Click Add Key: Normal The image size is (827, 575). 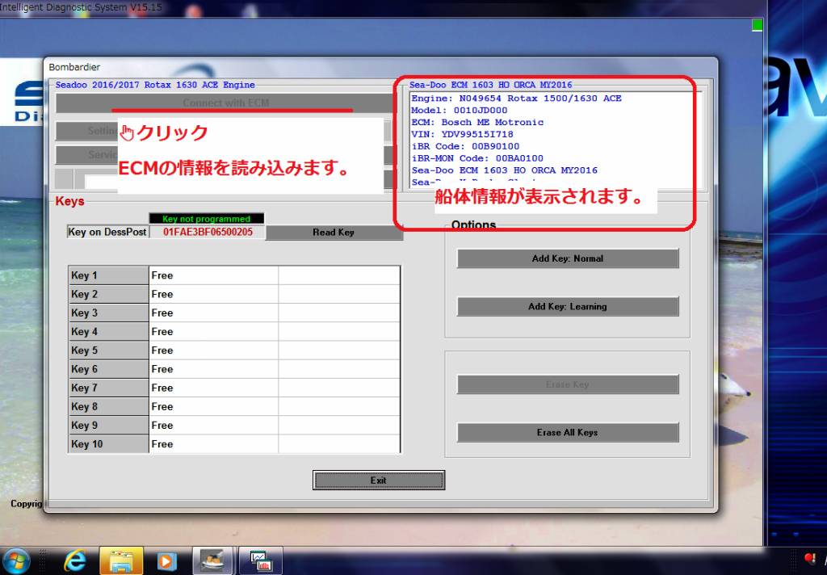(x=568, y=258)
